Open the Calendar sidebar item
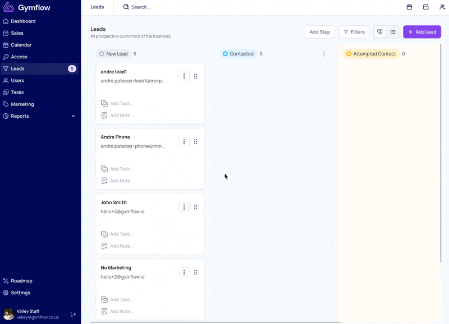 click(x=39, y=45)
